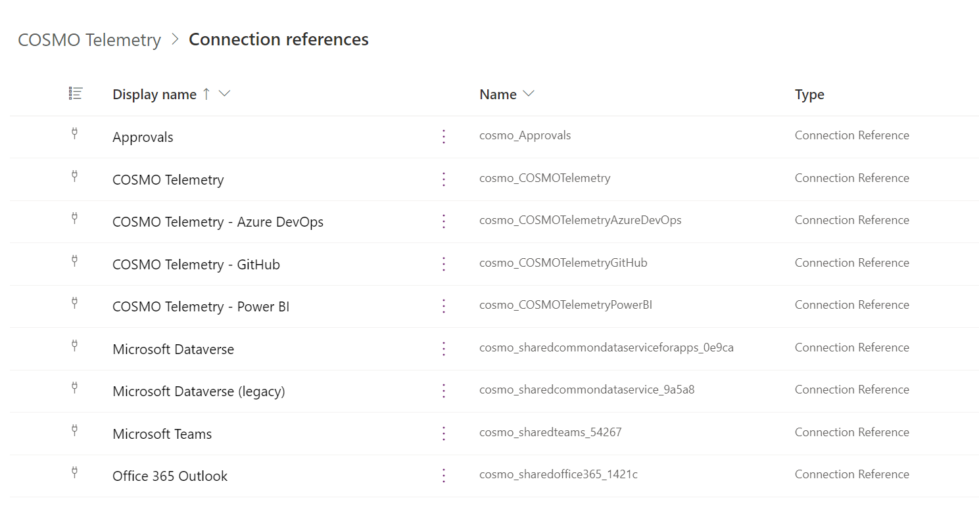Select the Office 365 Outlook row
Image resolution: width=979 pixels, height=517 pixels.
[170, 476]
